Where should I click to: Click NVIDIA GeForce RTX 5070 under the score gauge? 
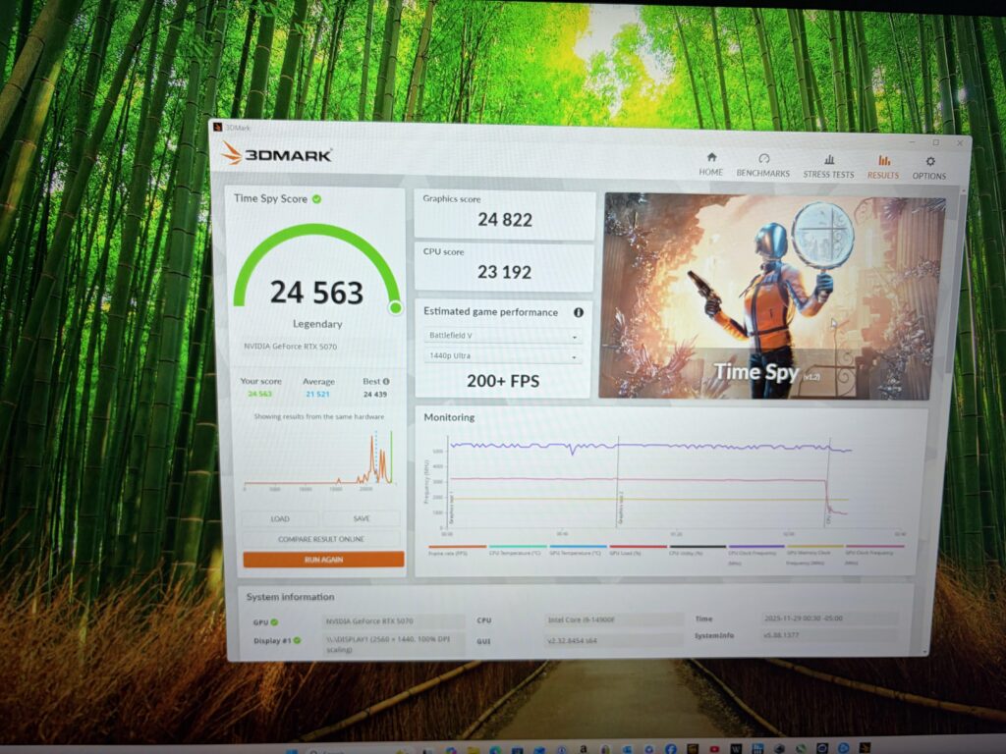290,347
